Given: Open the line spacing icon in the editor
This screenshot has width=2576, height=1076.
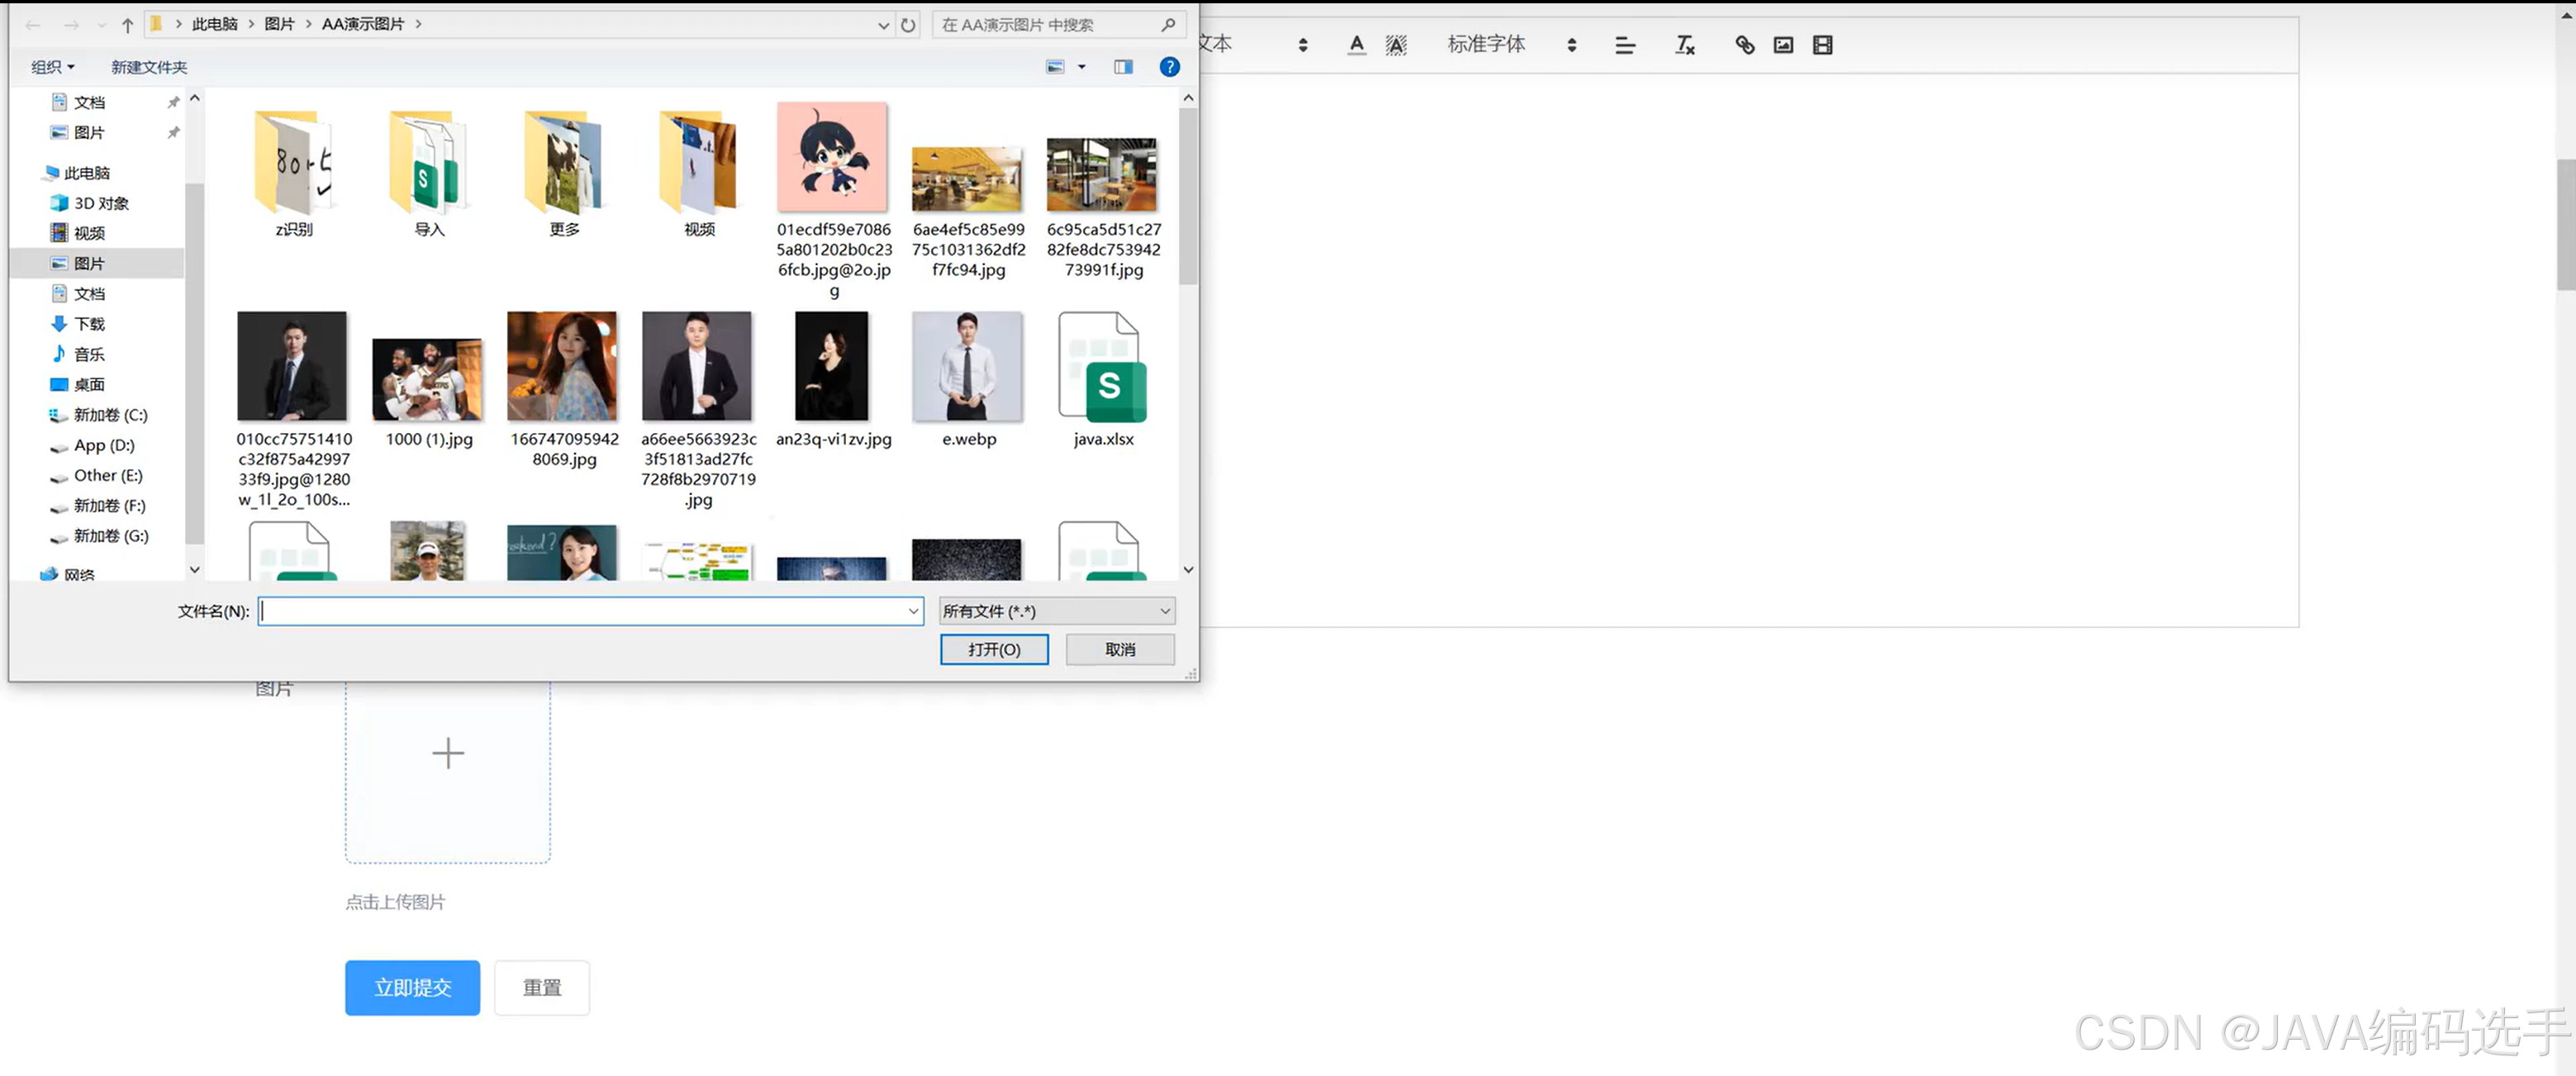Looking at the screenshot, I should [1625, 44].
